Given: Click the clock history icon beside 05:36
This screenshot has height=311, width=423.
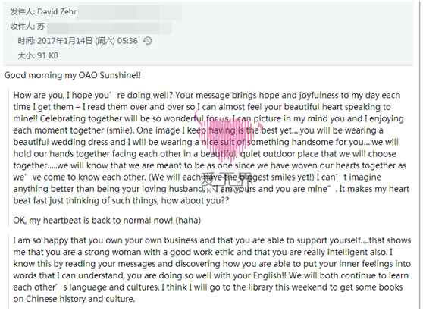Looking at the screenshot, I should click(x=147, y=41).
